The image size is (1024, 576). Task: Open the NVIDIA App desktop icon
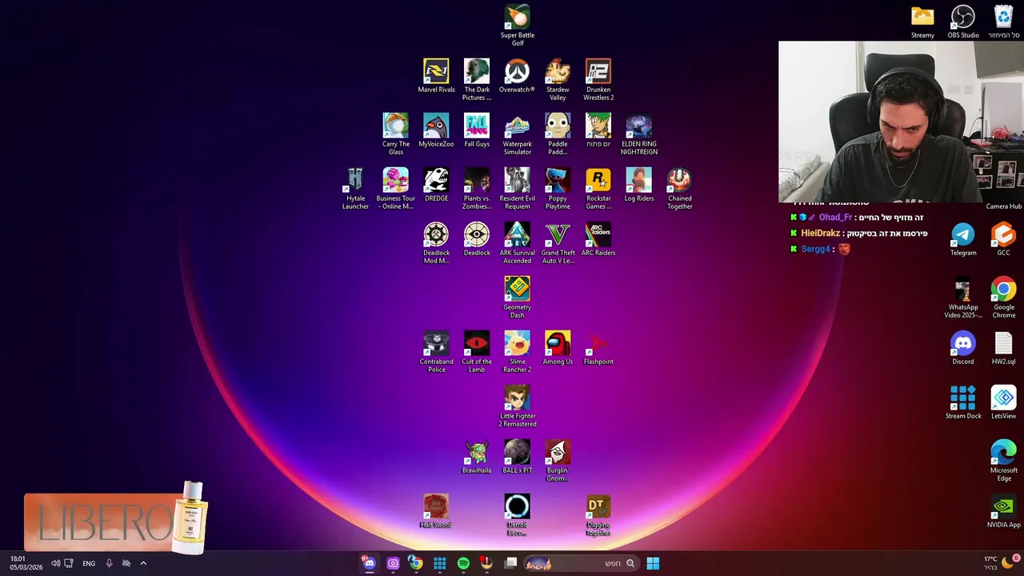pyautogui.click(x=1003, y=511)
